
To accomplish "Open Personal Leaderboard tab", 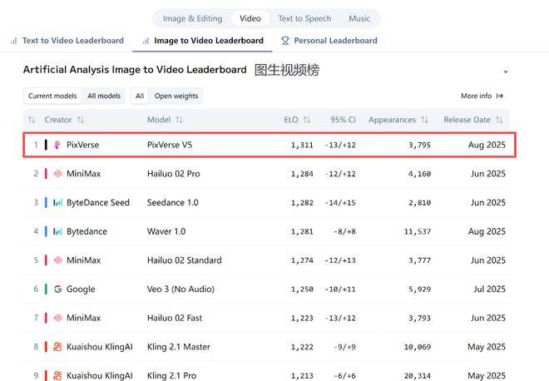I will pos(329,41).
